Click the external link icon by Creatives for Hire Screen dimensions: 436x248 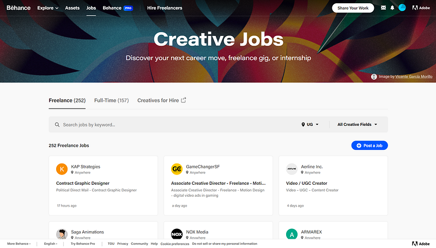pos(184,100)
